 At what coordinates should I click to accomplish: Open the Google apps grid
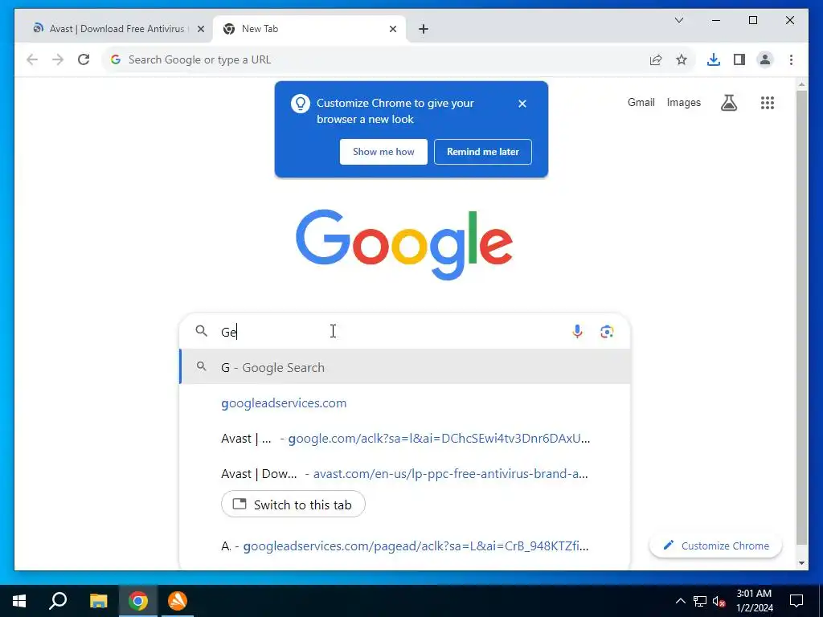coord(768,103)
